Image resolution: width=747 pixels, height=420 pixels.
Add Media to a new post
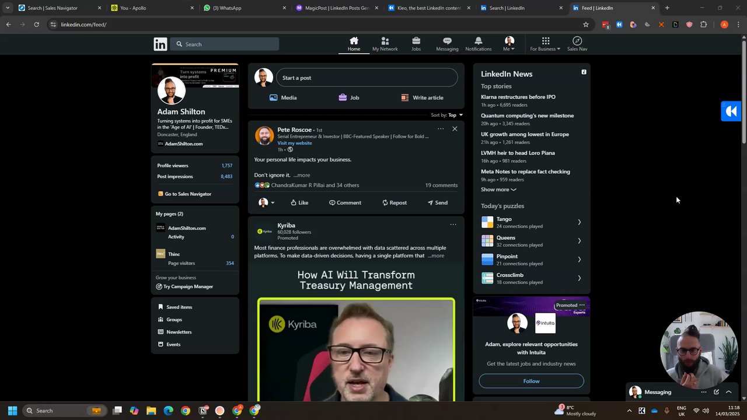click(x=283, y=97)
